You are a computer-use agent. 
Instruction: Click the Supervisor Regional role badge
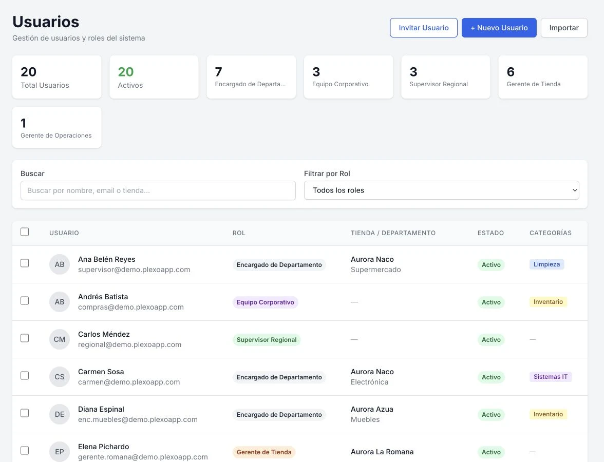pos(267,340)
